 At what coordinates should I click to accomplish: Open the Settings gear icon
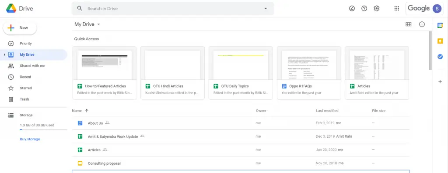point(377,9)
